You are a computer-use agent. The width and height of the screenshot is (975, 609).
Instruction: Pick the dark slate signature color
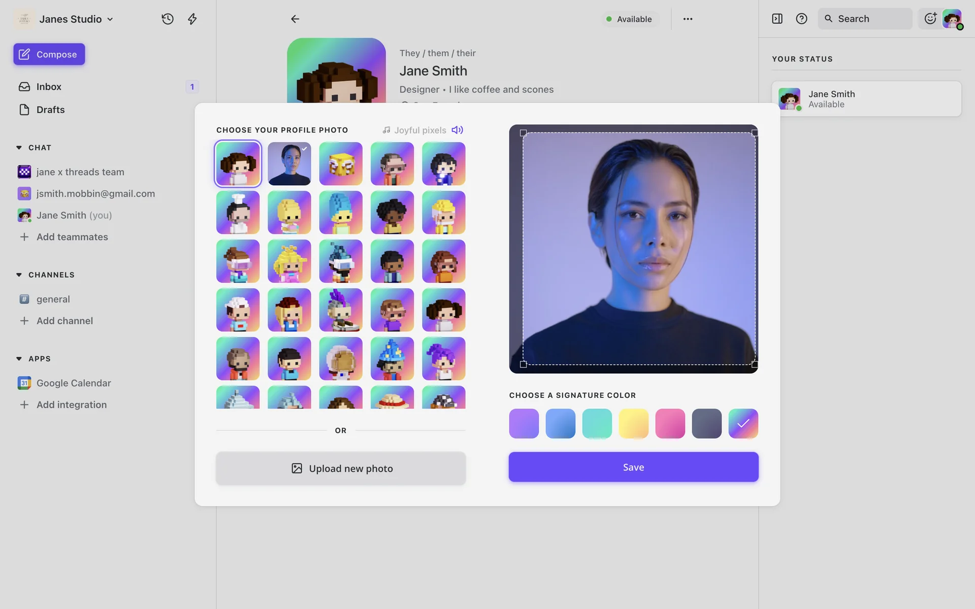click(x=706, y=423)
